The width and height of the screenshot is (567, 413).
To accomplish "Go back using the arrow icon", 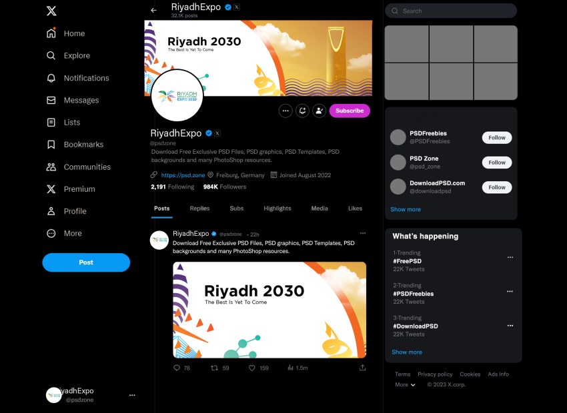I will coord(153,11).
